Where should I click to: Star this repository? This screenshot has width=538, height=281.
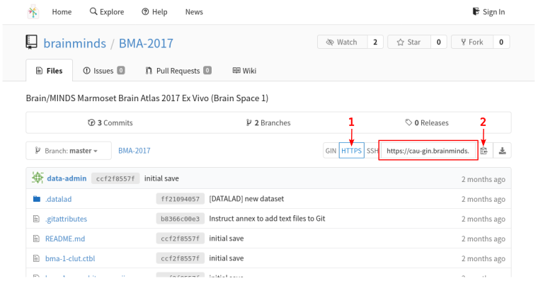[409, 42]
